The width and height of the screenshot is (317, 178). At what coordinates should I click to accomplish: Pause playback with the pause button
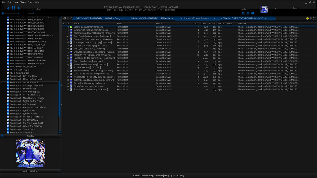coord(14,8)
